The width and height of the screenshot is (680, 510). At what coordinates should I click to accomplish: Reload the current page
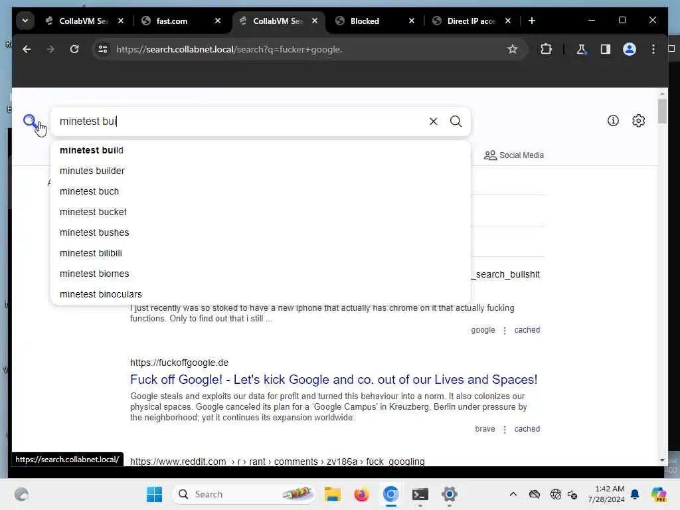74,49
